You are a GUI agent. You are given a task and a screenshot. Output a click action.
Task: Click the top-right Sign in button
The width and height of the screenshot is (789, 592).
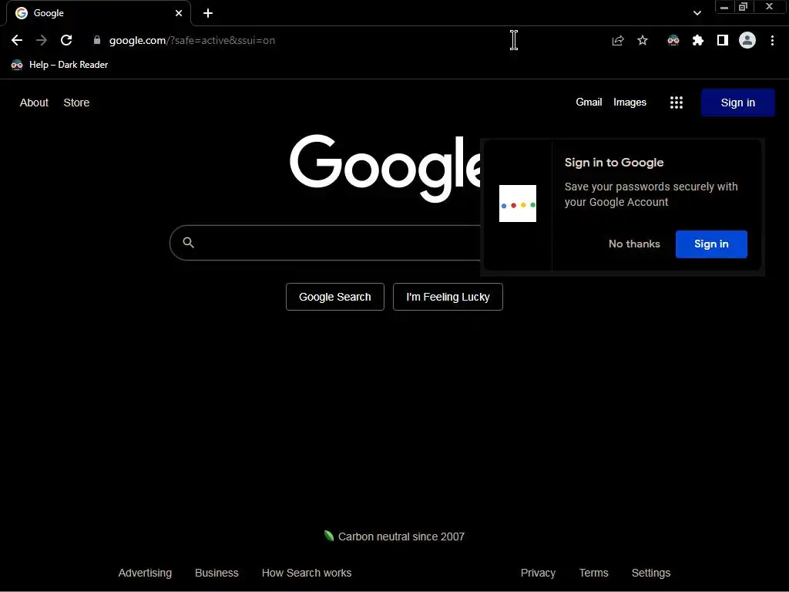click(737, 103)
